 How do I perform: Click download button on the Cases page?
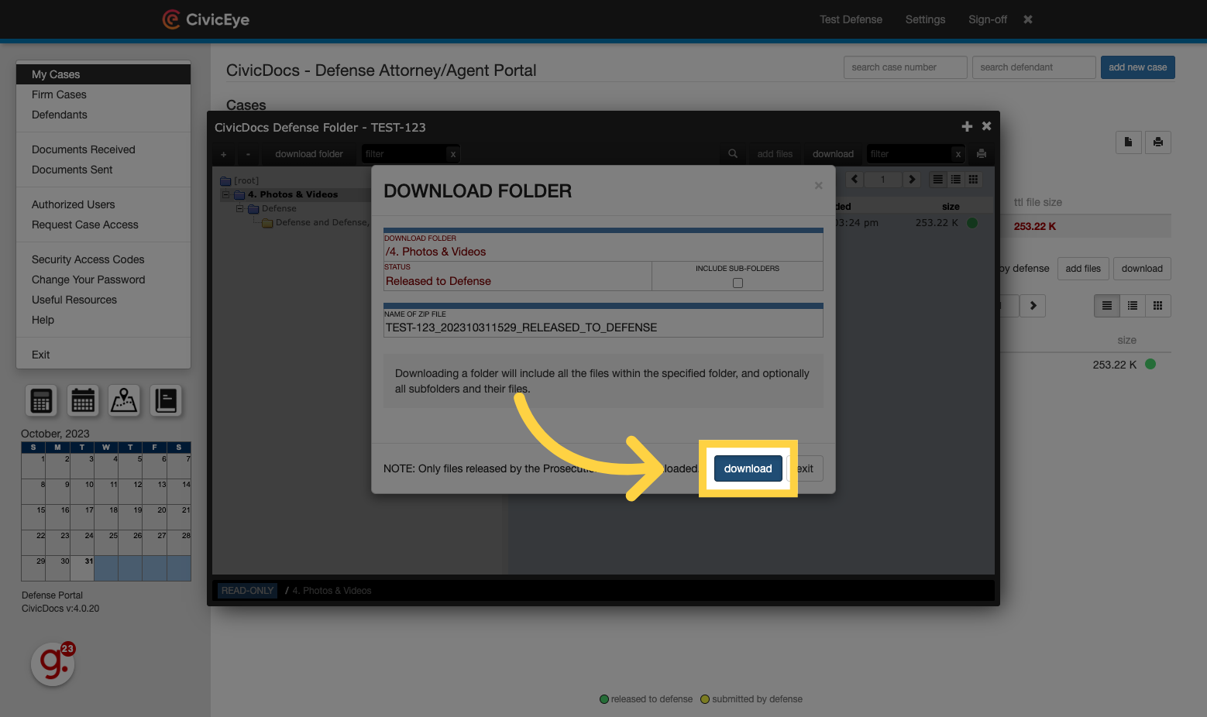tap(1142, 269)
